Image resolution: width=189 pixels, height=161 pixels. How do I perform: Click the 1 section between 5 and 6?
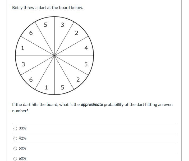pyautogui.click(x=46, y=87)
